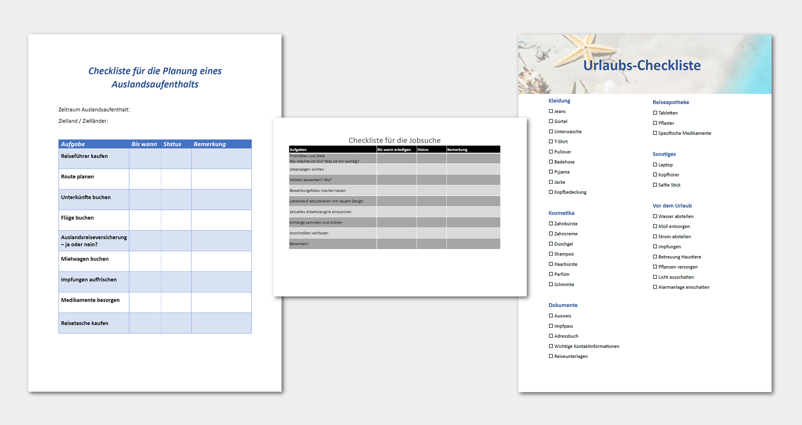Click the Aufgabe column header
Screen dimensions: 802x425
(72, 144)
